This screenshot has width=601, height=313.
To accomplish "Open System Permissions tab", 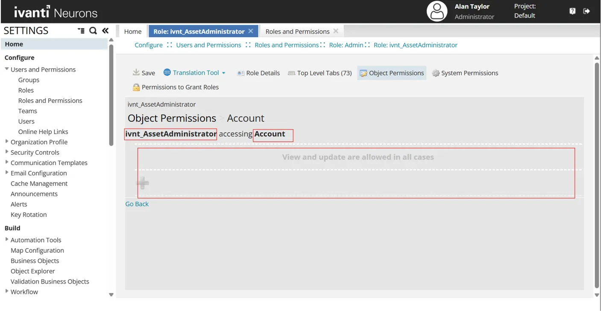I will point(465,73).
